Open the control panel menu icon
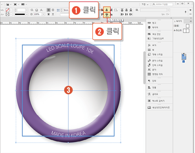This screenshot has width=195, height=153. tap(190, 14)
